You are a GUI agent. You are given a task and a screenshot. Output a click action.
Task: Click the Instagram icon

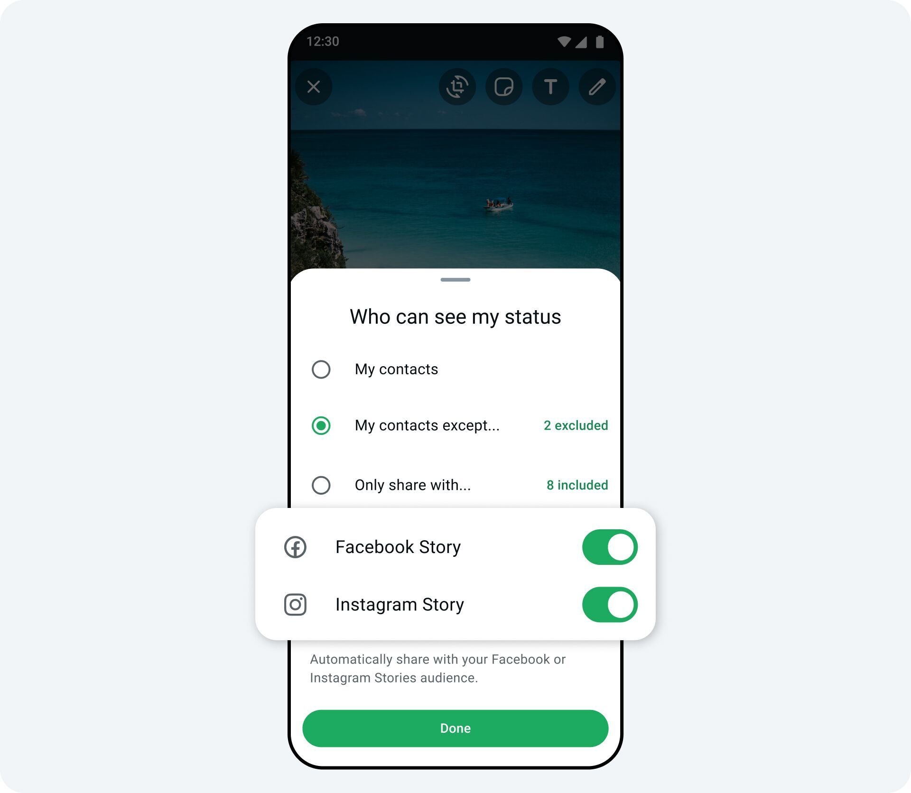click(x=295, y=603)
